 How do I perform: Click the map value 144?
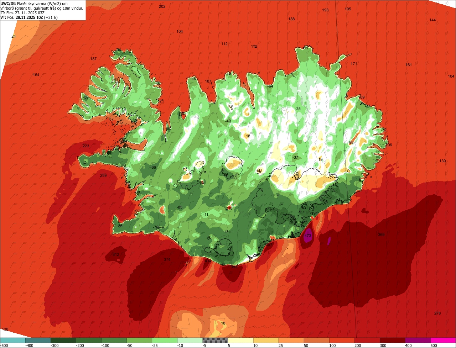[x=432, y=20]
